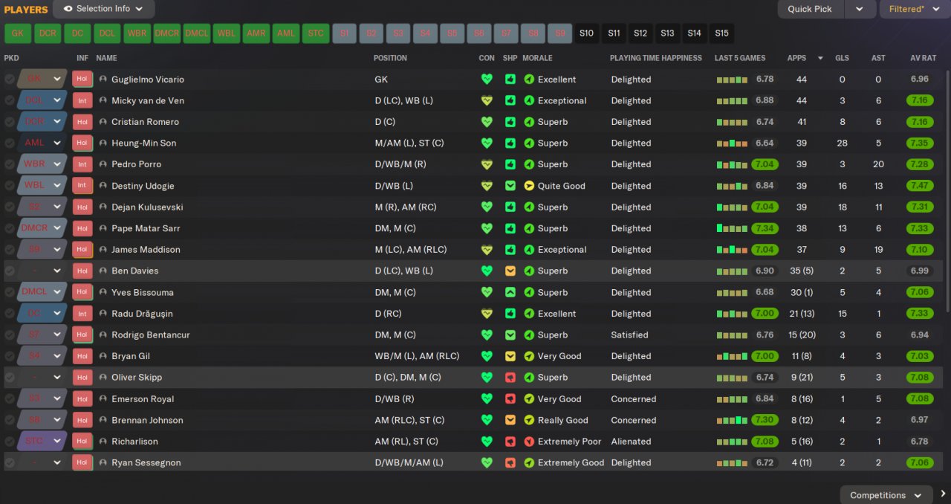Open Vicario's GK picked position dropdown
Viewport: 951px width, 504px height.
(42, 79)
